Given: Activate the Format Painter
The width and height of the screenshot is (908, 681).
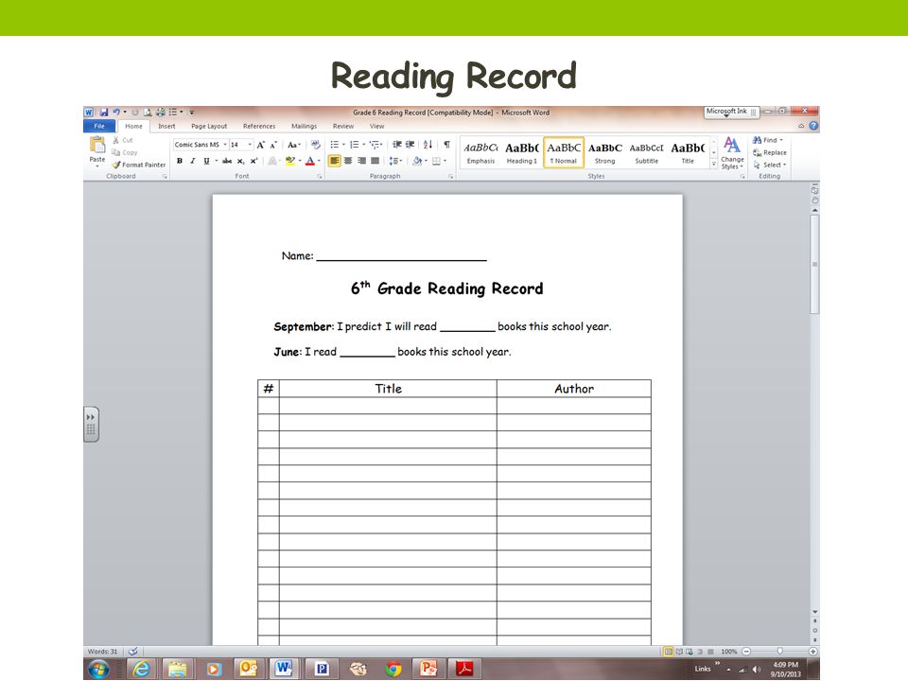Looking at the screenshot, I should (x=139, y=165).
